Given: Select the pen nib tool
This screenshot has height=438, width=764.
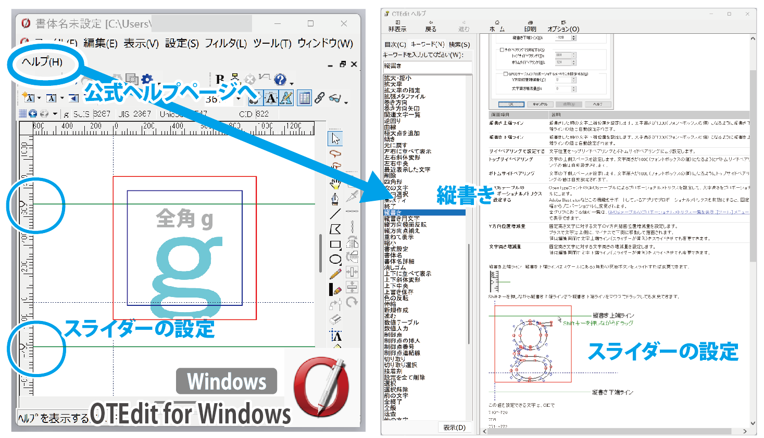Looking at the screenshot, I should click(x=335, y=198).
